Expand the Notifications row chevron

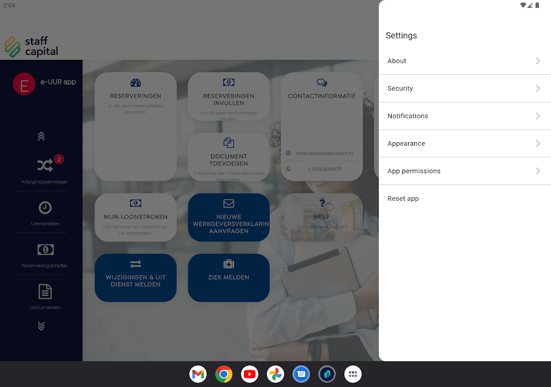tap(537, 116)
